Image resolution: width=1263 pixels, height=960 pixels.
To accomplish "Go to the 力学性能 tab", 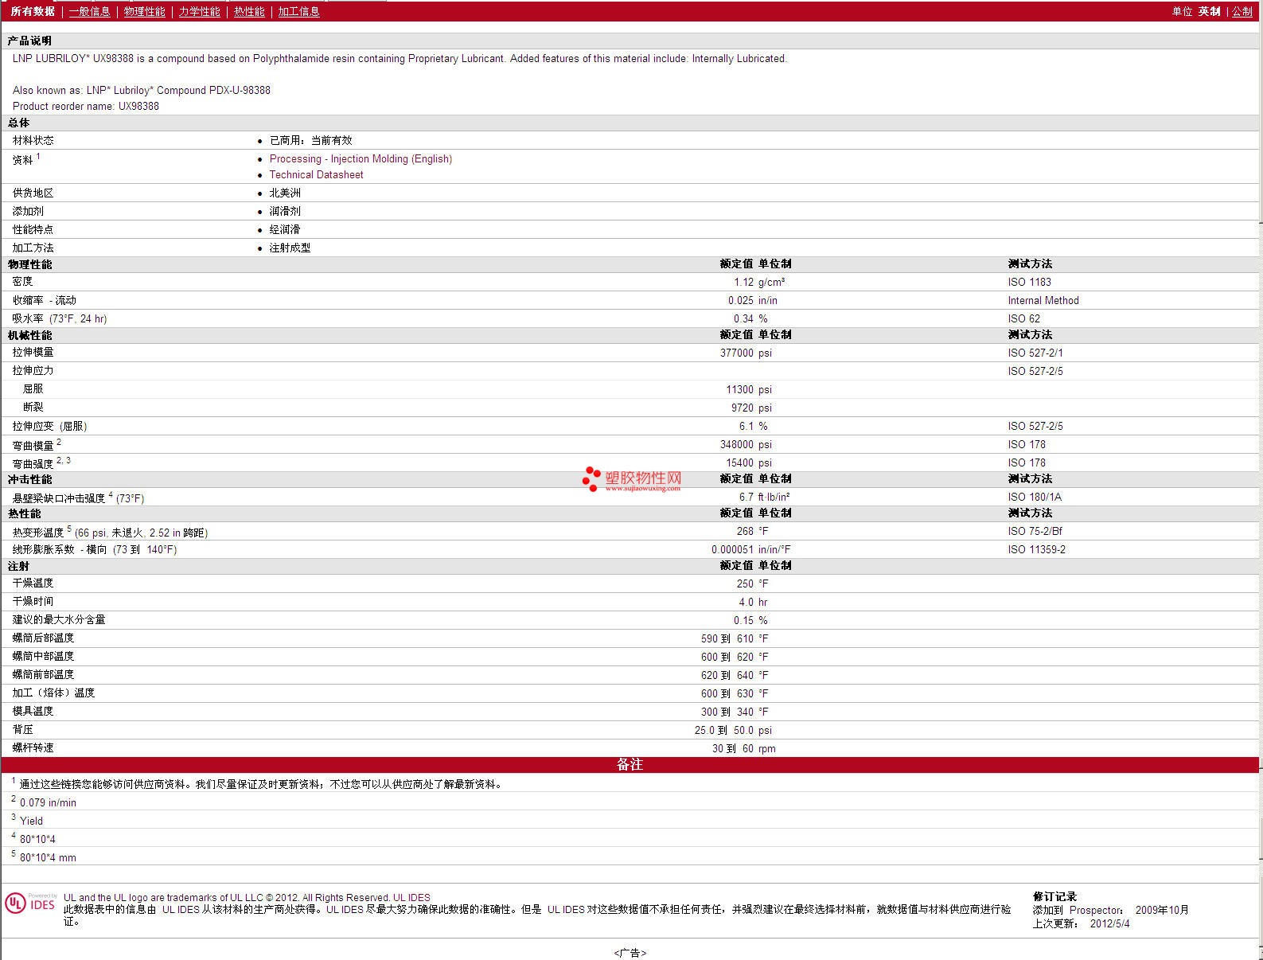I will tap(199, 11).
